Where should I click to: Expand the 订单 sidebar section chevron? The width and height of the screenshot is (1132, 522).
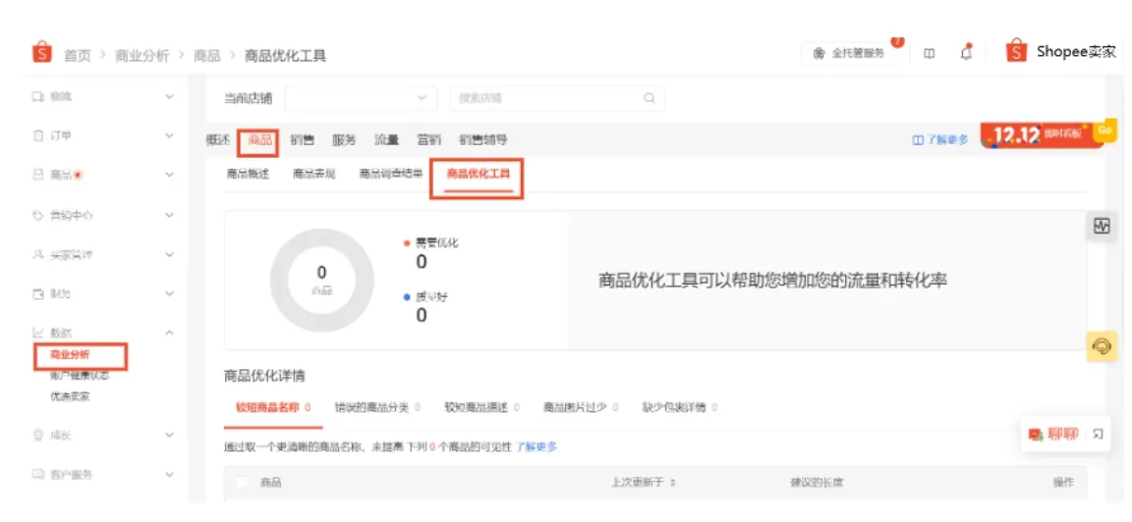point(170,135)
